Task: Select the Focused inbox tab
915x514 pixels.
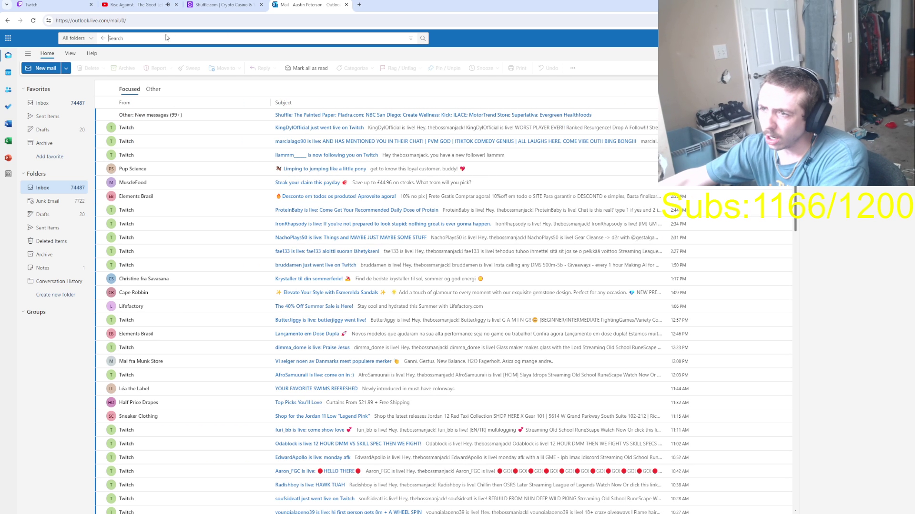Action: coord(130,89)
